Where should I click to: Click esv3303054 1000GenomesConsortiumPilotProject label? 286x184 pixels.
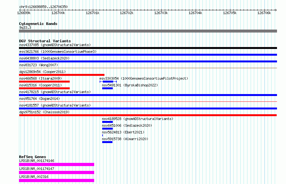144,78
